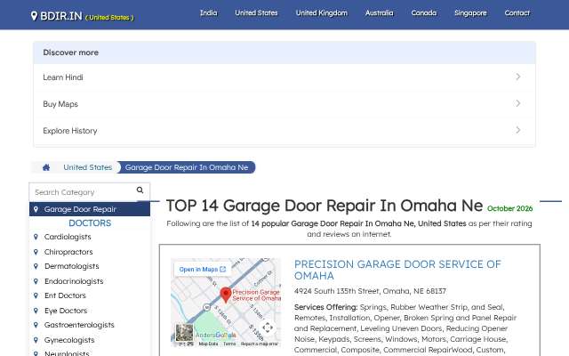Click the October 2026 date label
The width and height of the screenshot is (569, 356).
(x=509, y=208)
